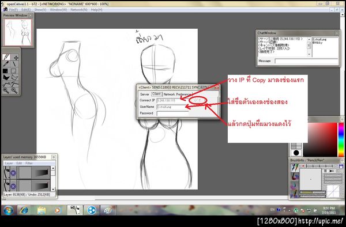Image resolution: width=346 pixels, height=227 pixels.
Task: Click the Connect IP input field
Action: [172, 100]
